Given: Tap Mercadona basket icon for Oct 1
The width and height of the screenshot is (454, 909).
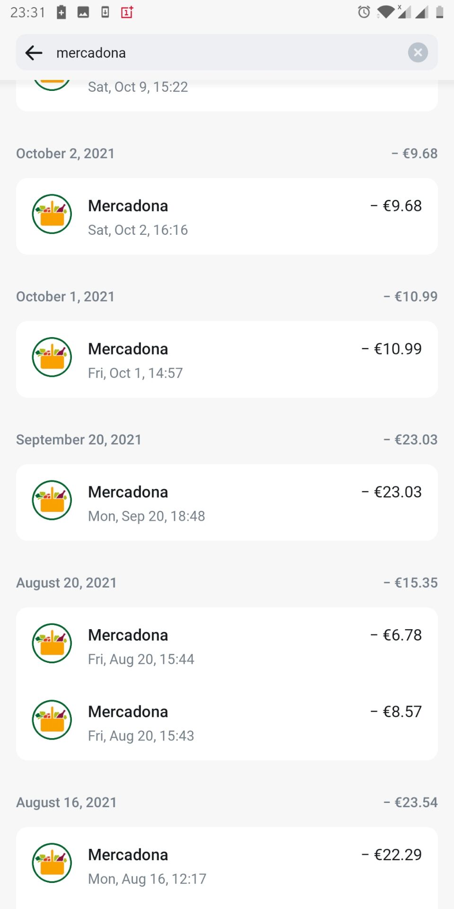Looking at the screenshot, I should (52, 357).
